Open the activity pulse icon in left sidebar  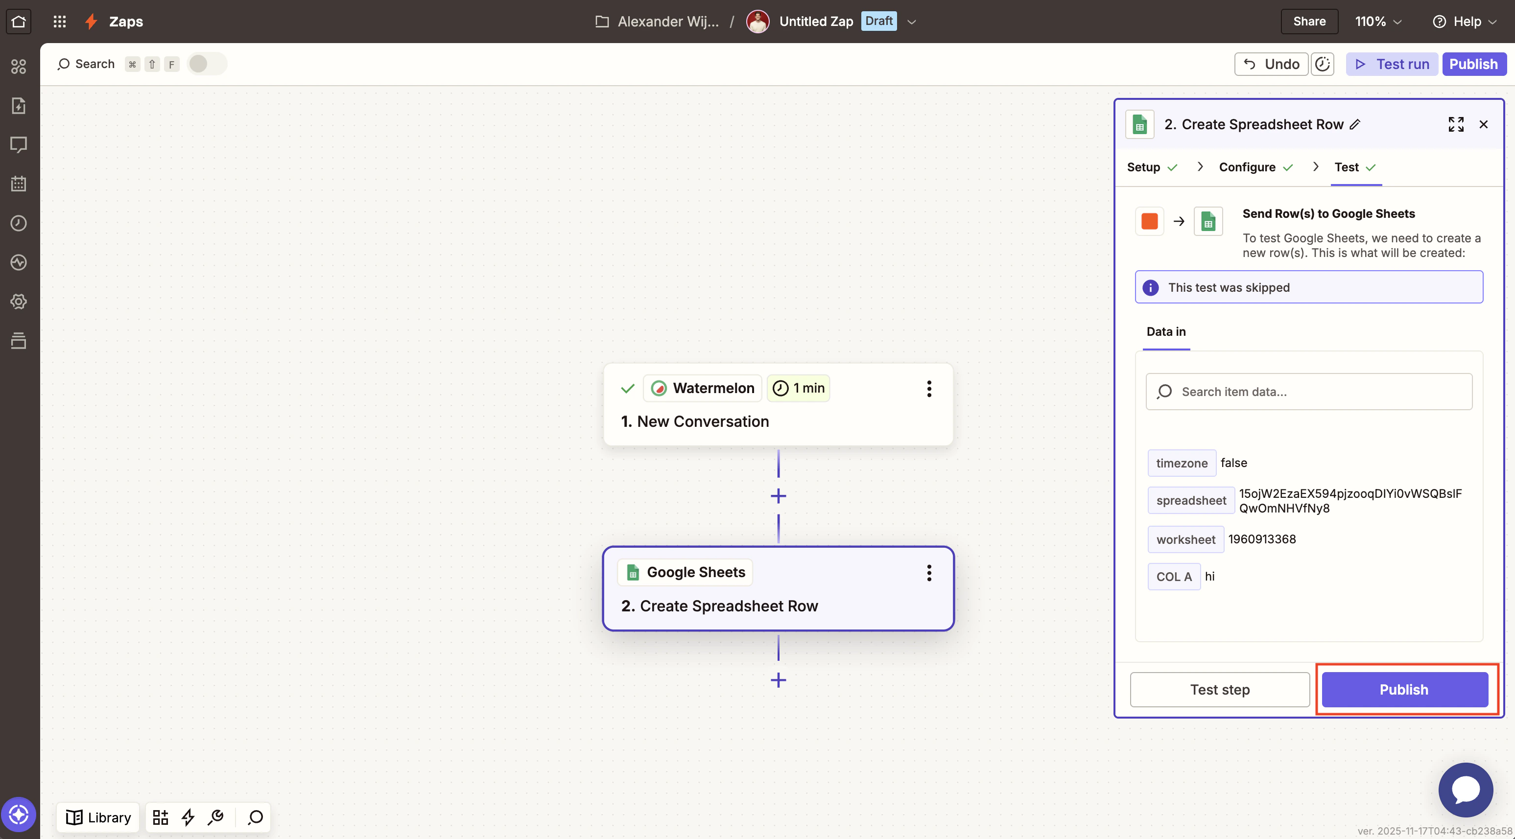(x=19, y=262)
